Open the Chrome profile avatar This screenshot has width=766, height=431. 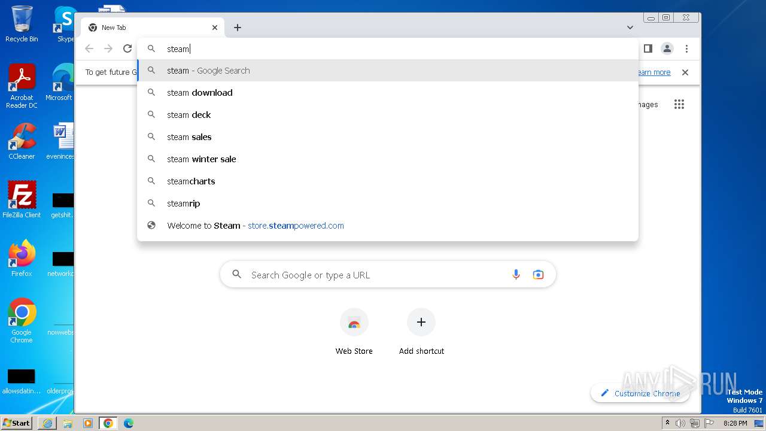coord(667,48)
